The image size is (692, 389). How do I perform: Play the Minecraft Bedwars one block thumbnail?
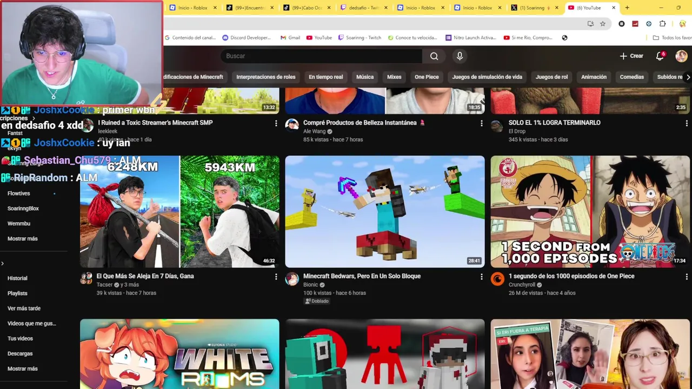[385, 212]
